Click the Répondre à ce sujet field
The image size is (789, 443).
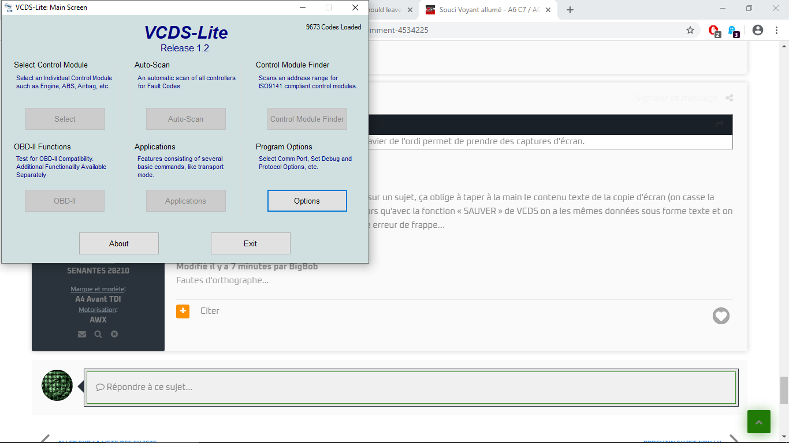click(x=411, y=387)
